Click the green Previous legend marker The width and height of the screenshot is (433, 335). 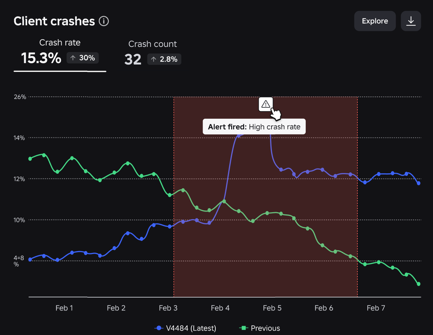pyautogui.click(x=243, y=328)
